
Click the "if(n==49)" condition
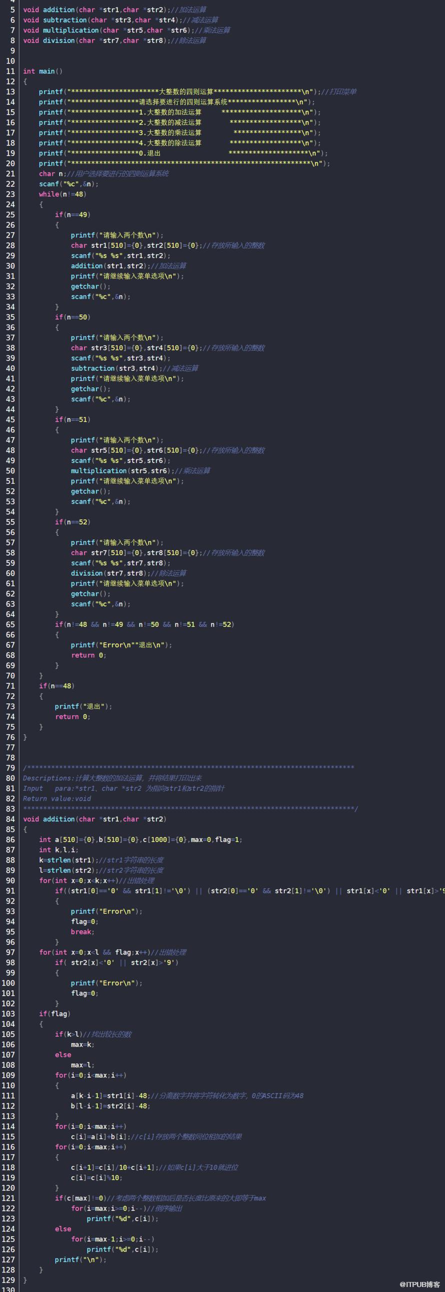click(72, 215)
